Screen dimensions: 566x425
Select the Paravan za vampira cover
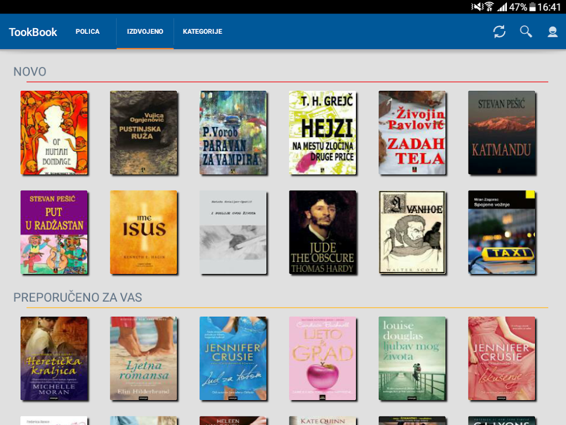click(x=233, y=132)
